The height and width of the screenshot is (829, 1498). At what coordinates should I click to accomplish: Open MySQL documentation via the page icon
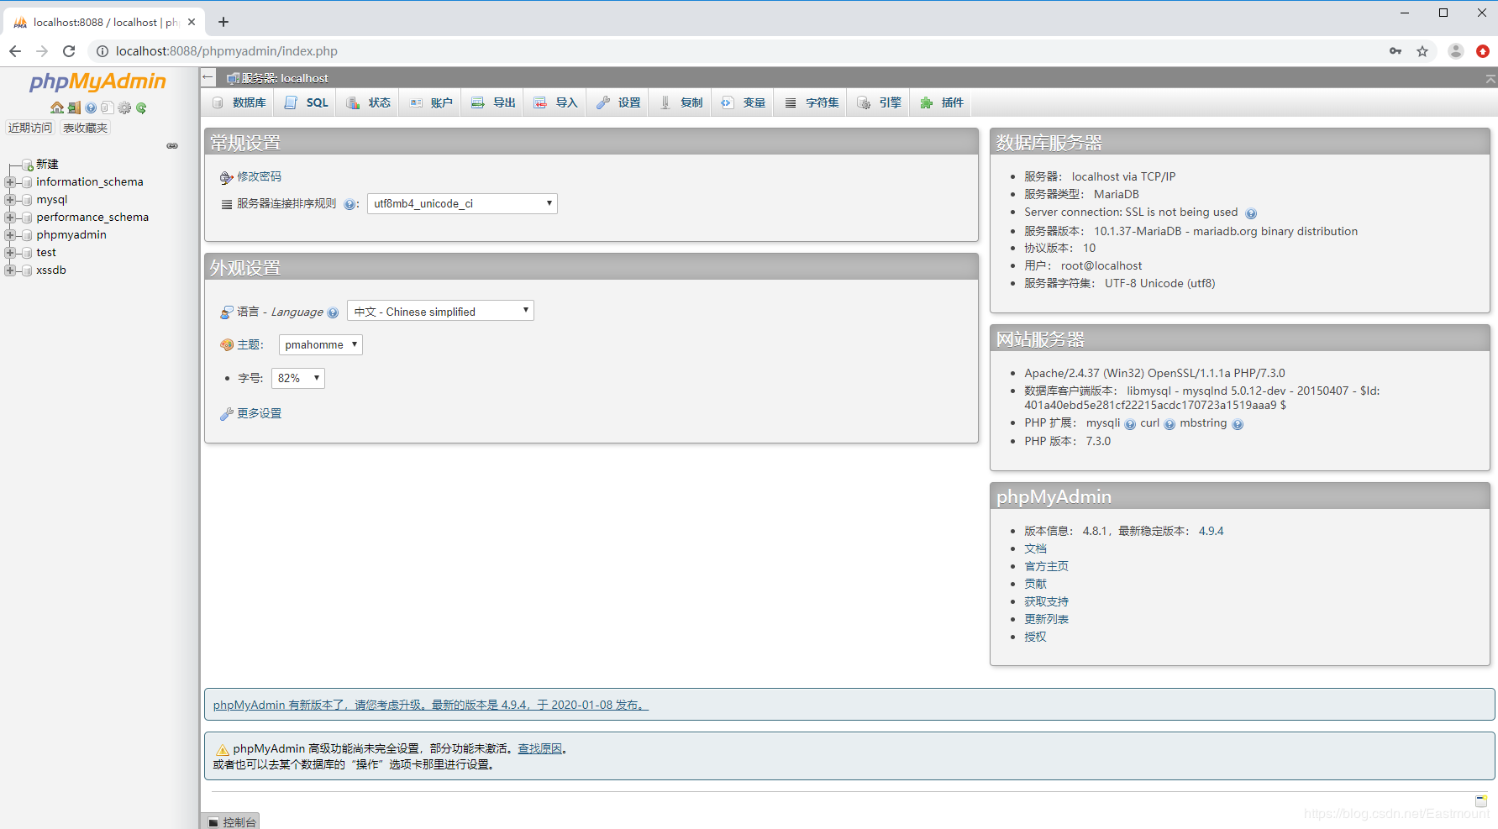point(107,108)
